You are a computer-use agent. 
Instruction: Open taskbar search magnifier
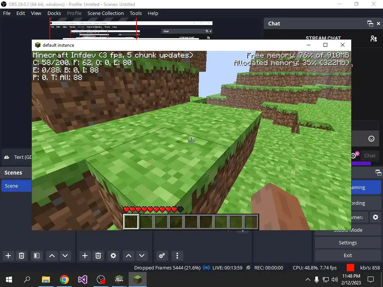point(27,280)
